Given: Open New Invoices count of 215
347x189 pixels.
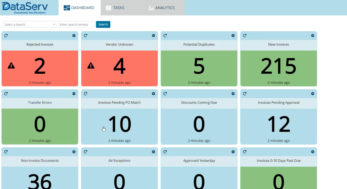Looking at the screenshot, I should click(x=279, y=66).
